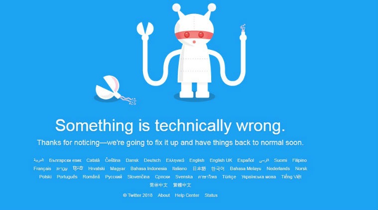Switch to Português language
This screenshot has width=378, height=210.
[67, 177]
